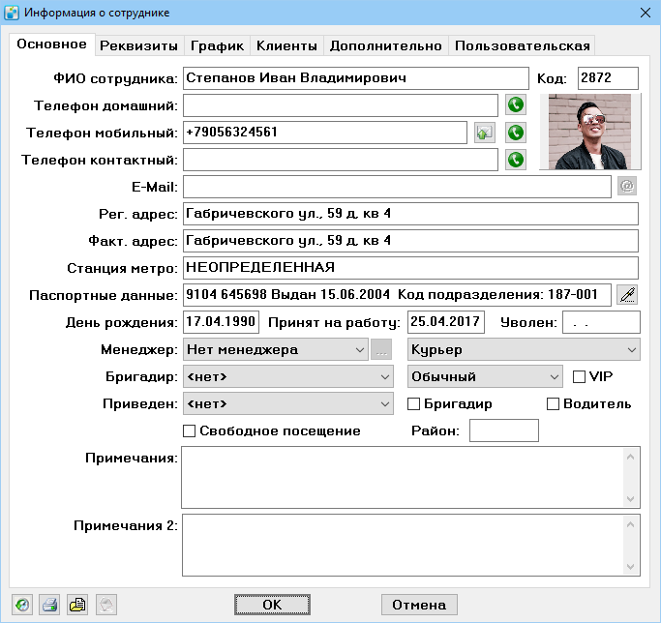Open the Курьер position dropdown
Screen dimensions: 661x623
click(x=524, y=349)
